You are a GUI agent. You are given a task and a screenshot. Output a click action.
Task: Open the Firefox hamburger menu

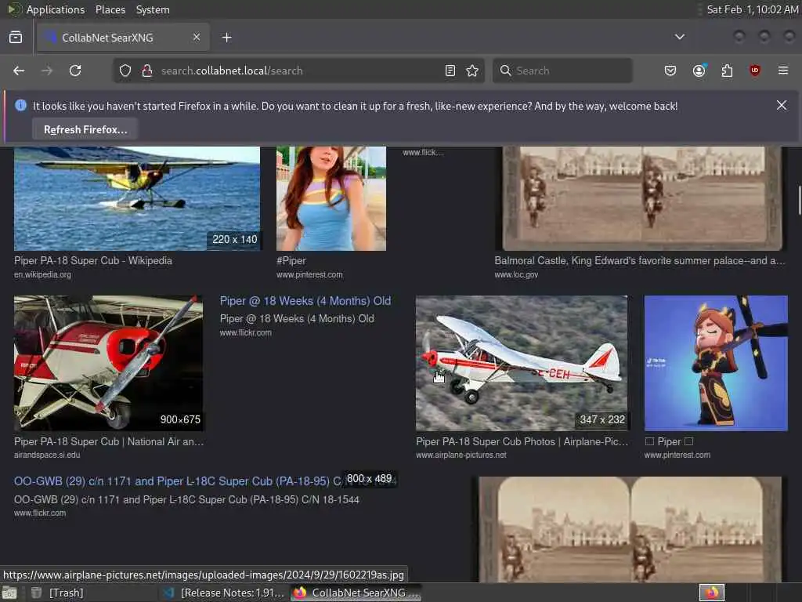click(783, 71)
